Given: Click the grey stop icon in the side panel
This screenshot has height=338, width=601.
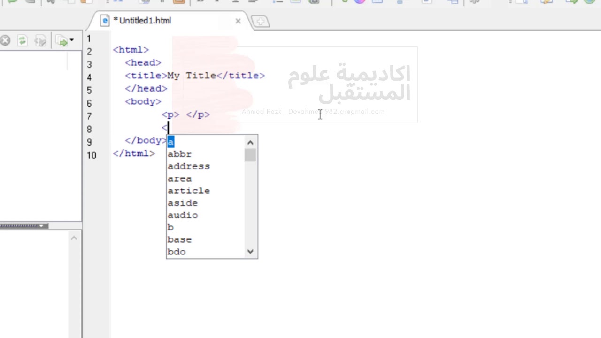Looking at the screenshot, I should point(5,41).
